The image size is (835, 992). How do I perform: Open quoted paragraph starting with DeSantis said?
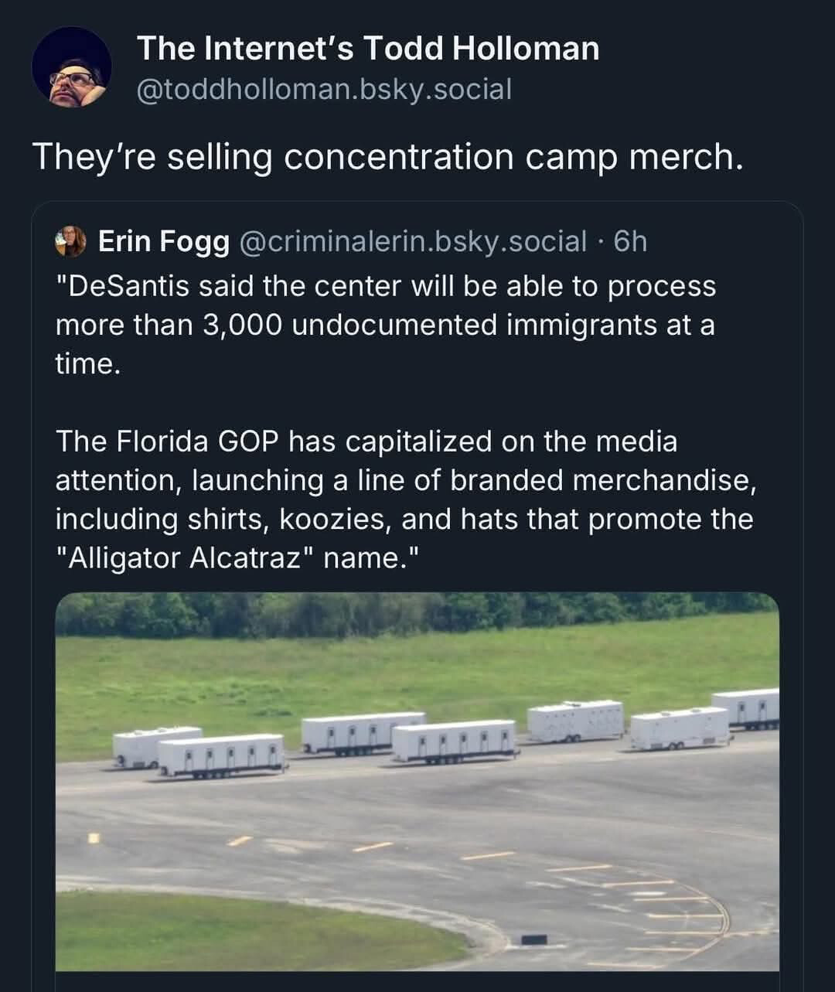[386, 325]
